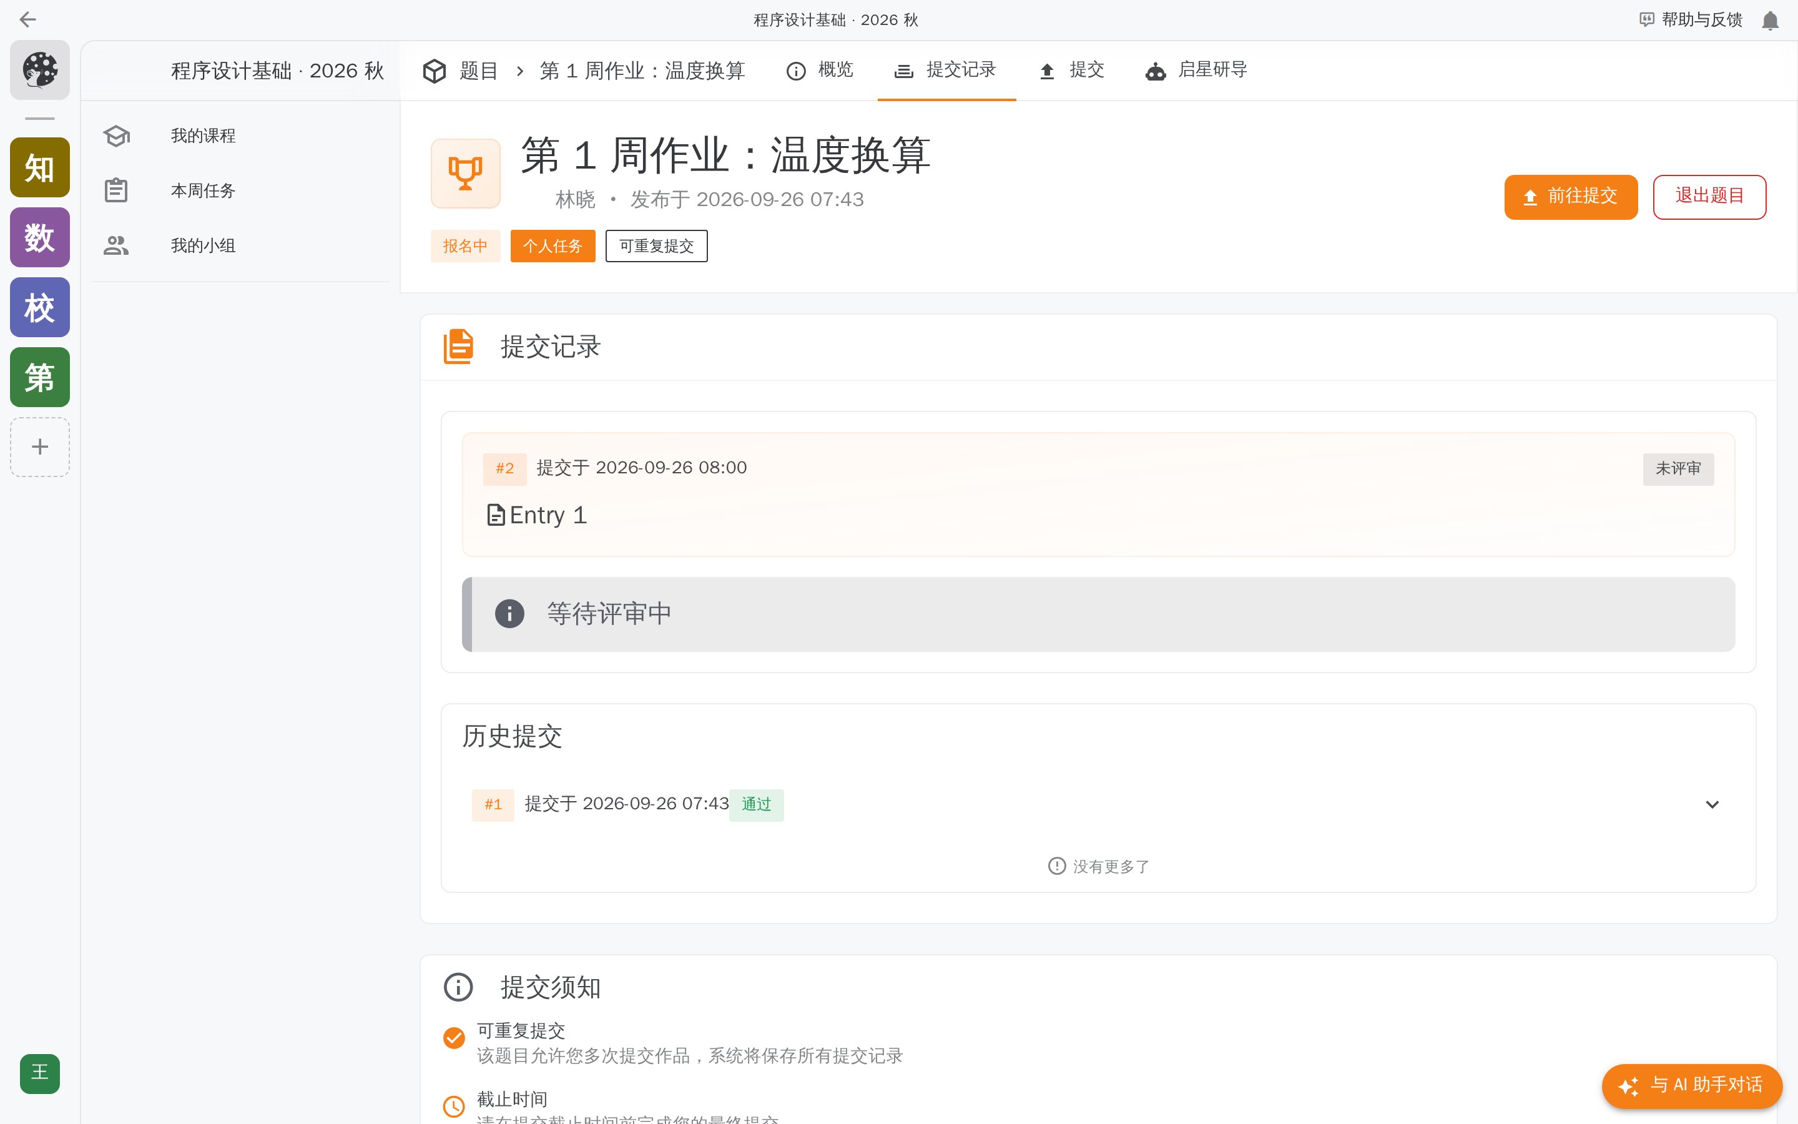Click the Entry 1 file icon

[x=496, y=515]
